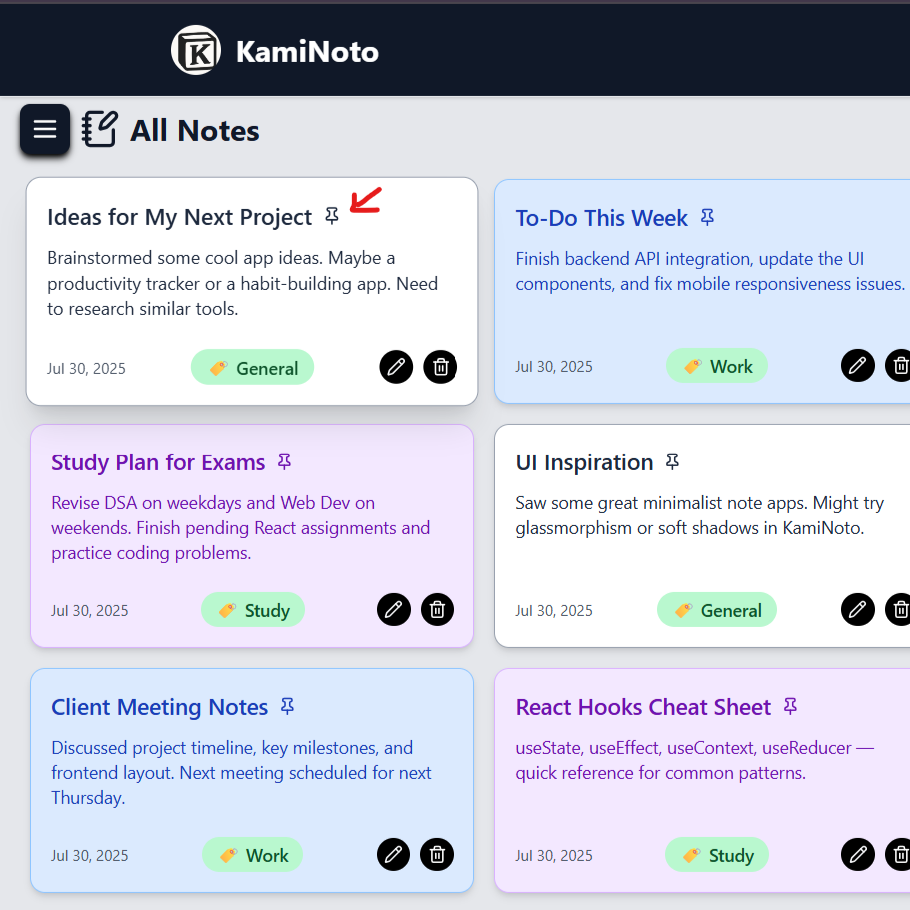Click the Study tag on Study Plan note
The image size is (910, 910).
pos(253,610)
